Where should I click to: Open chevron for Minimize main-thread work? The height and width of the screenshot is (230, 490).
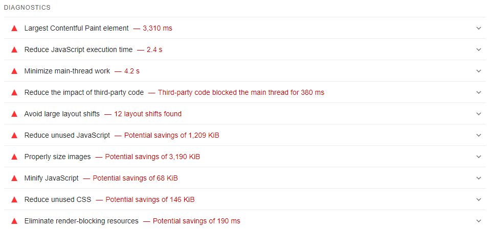pyautogui.click(x=479, y=71)
